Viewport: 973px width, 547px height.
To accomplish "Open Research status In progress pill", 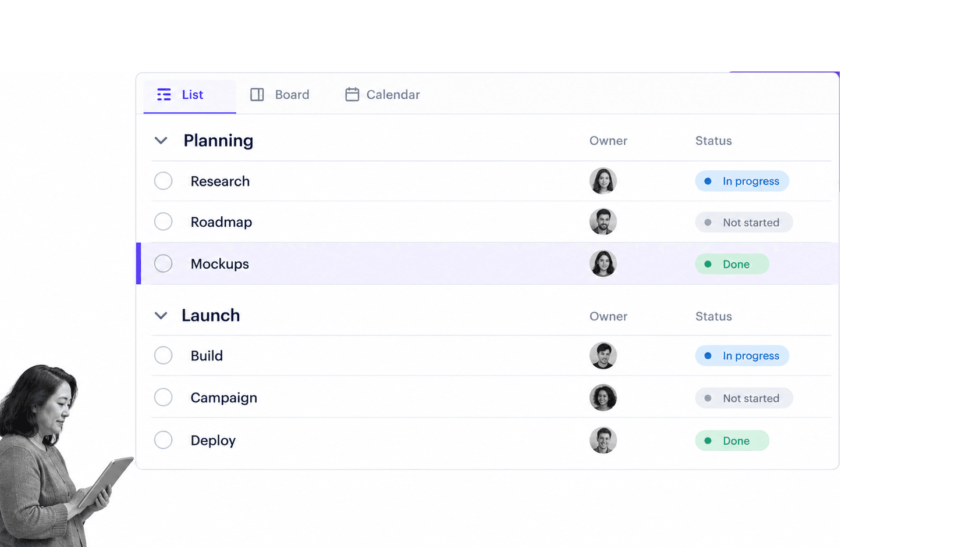I will pos(742,181).
